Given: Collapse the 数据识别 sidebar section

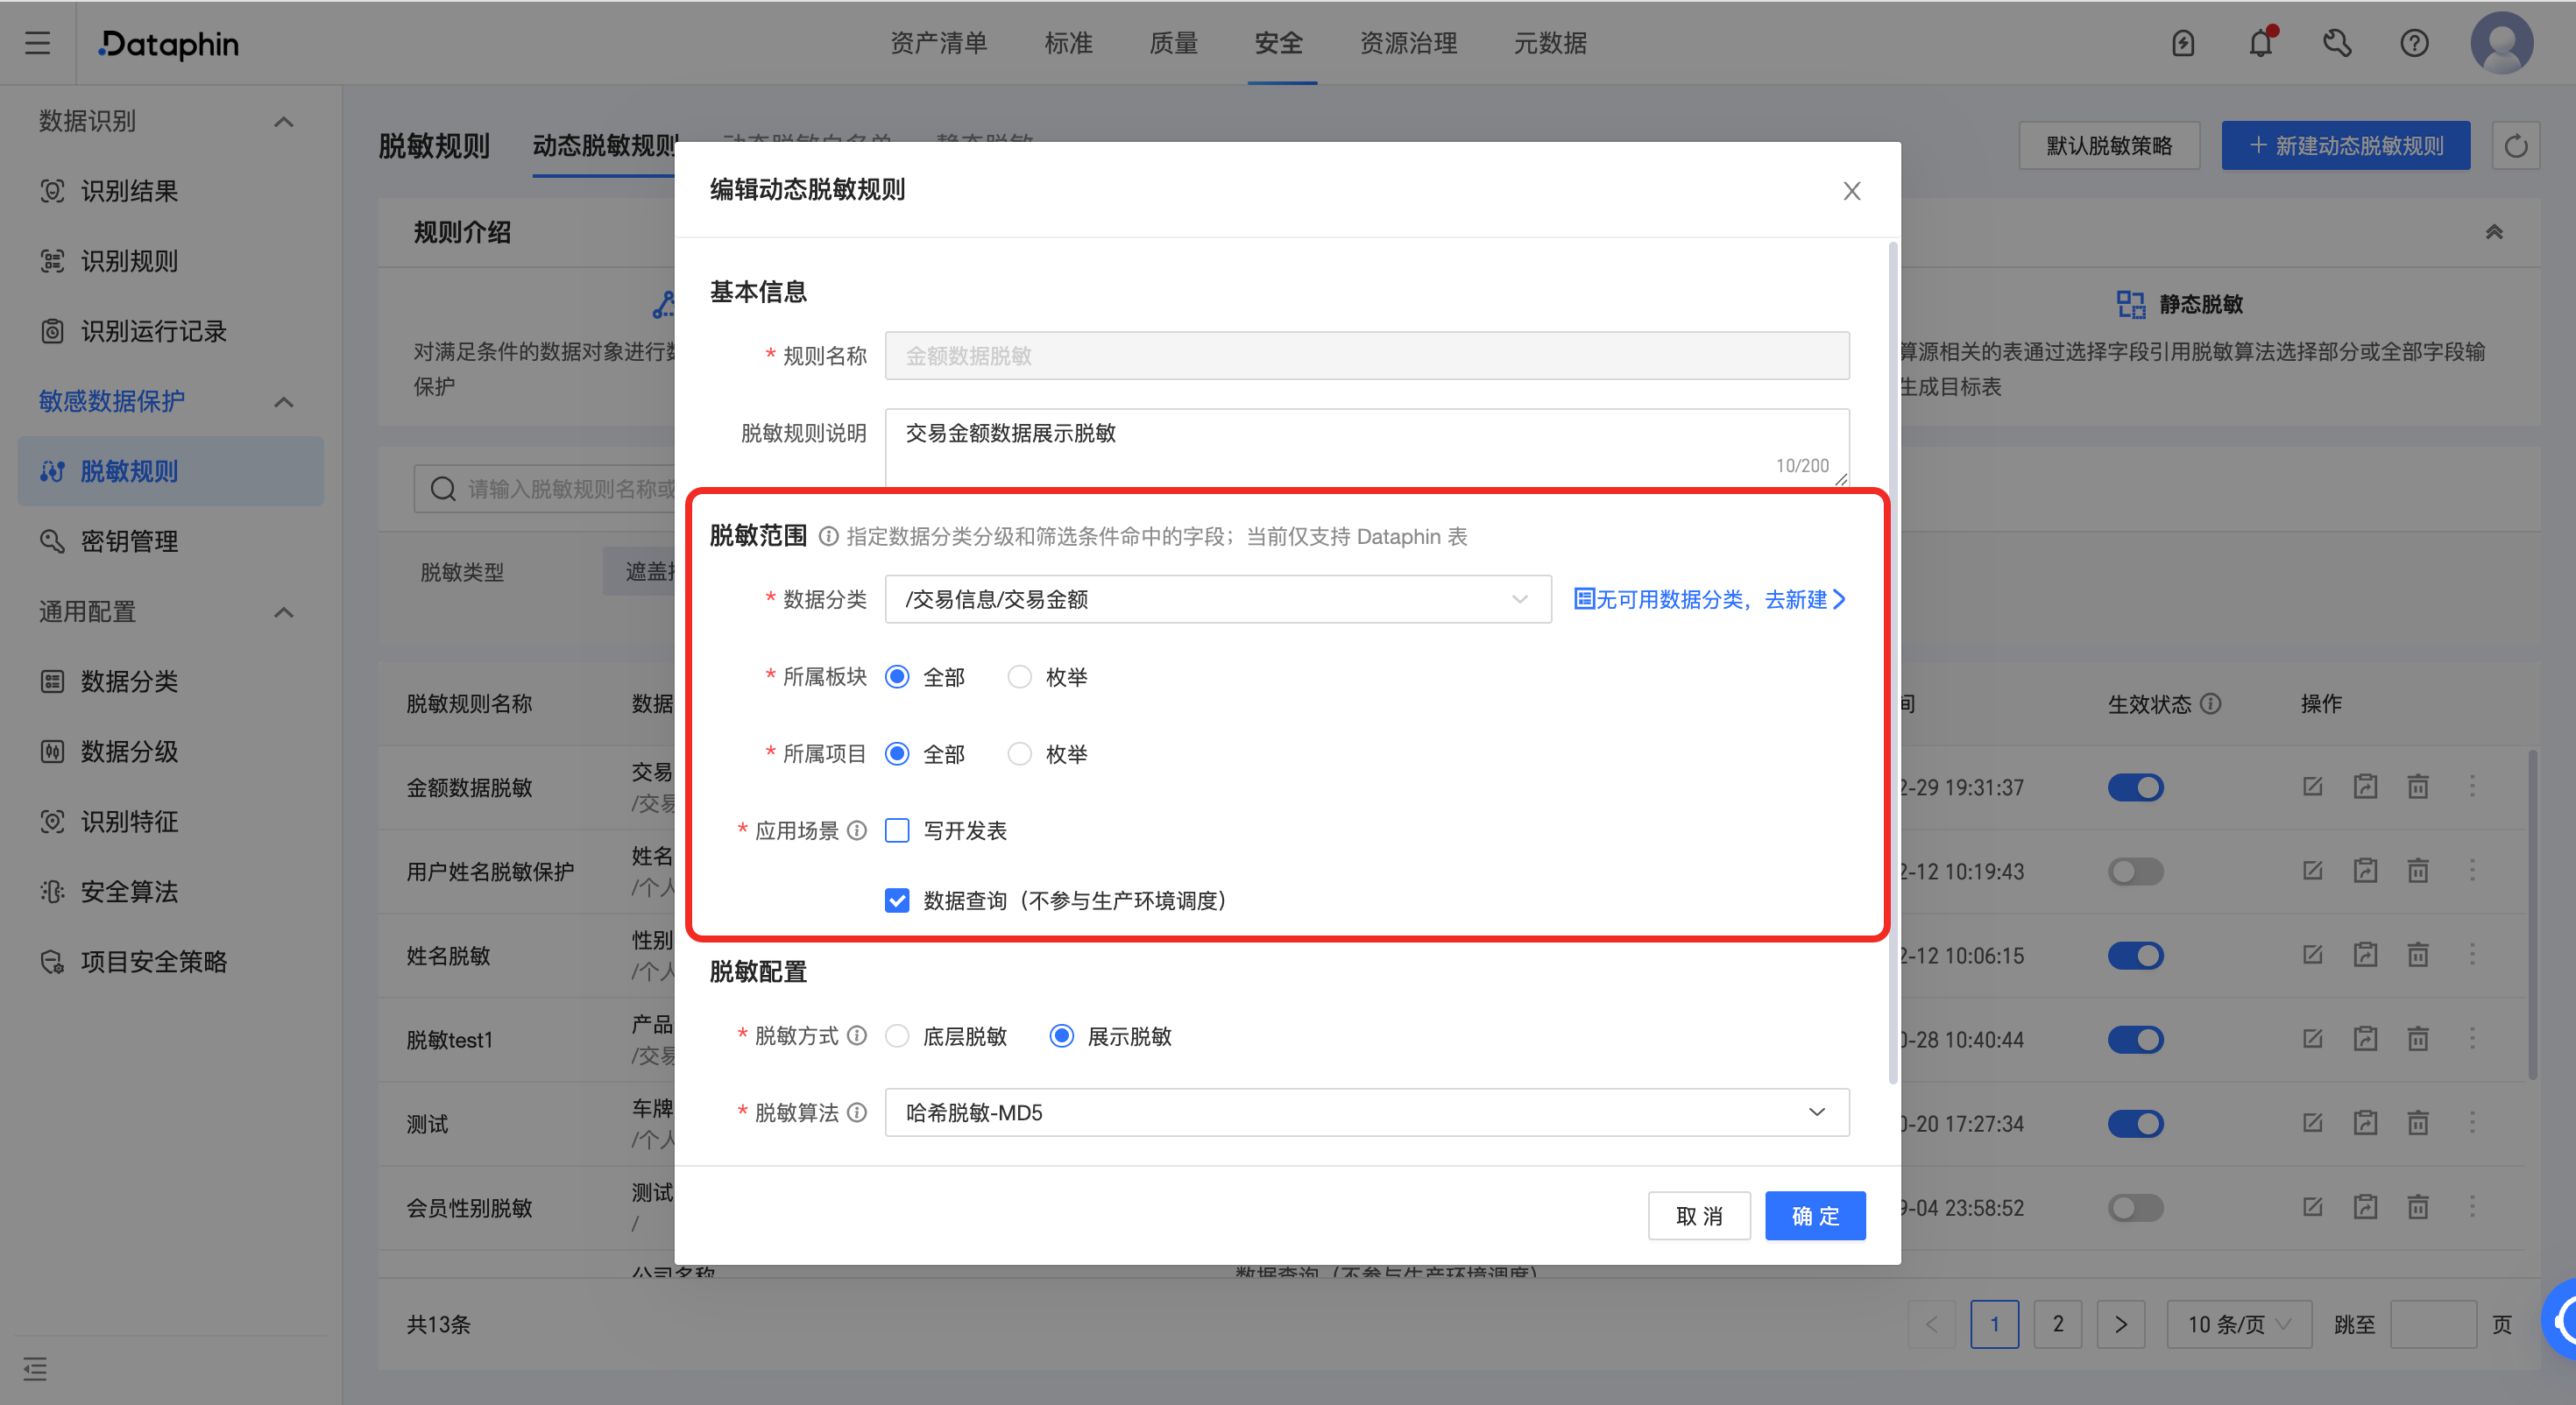Looking at the screenshot, I should [283, 122].
